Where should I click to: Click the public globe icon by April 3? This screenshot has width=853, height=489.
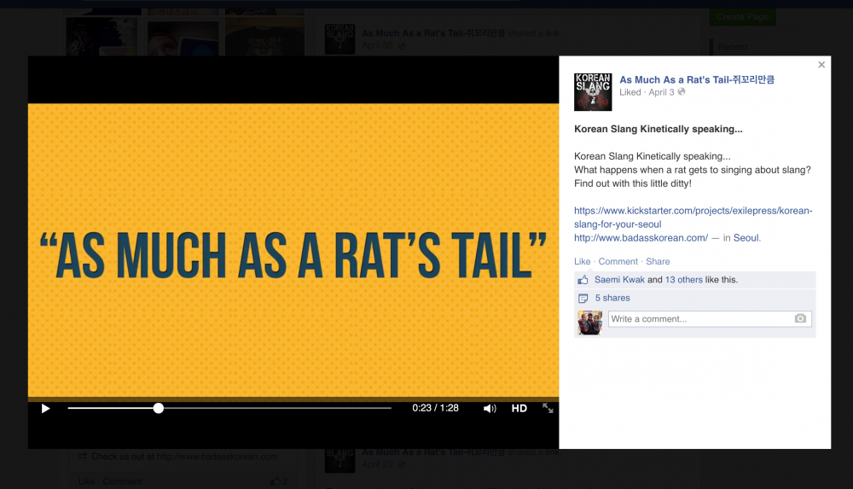(682, 92)
